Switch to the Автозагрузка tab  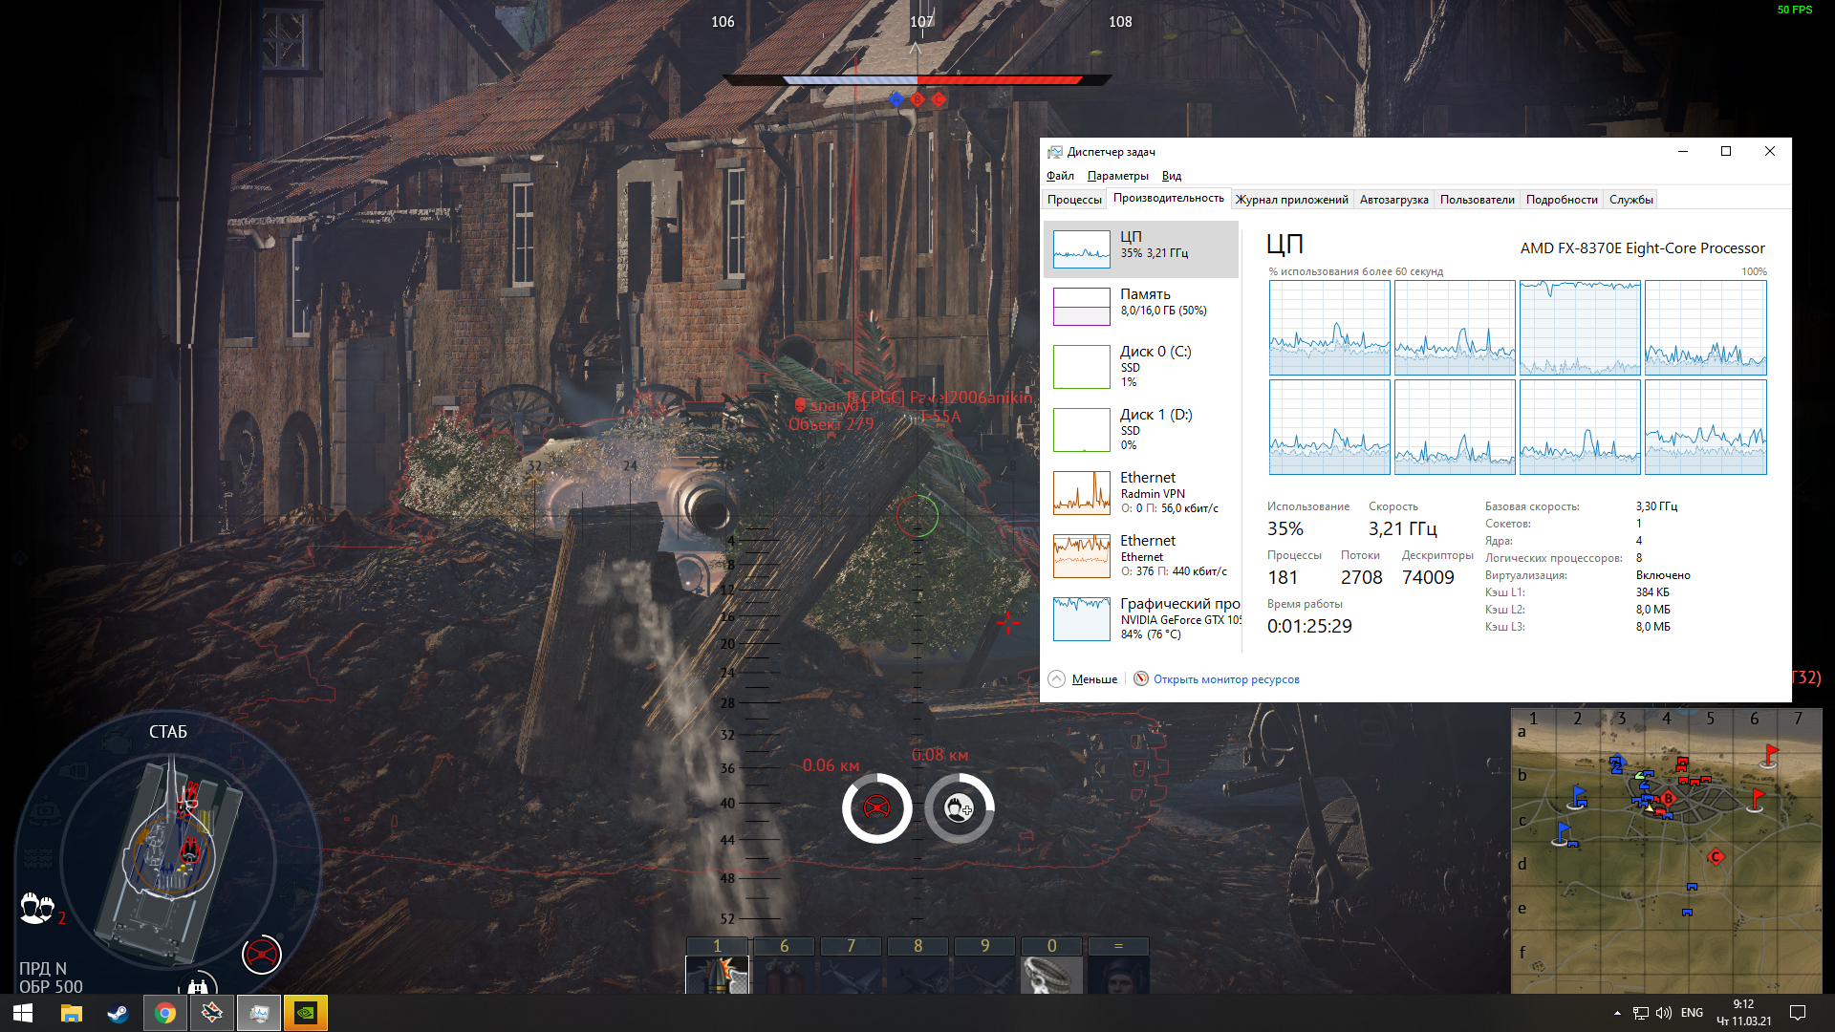(1393, 200)
